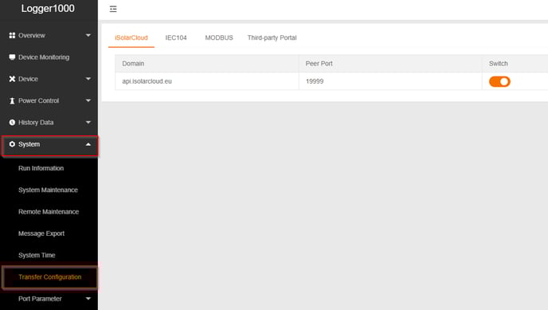Image resolution: width=548 pixels, height=310 pixels.
Task: Click the History Data clock icon
Action: click(12, 122)
